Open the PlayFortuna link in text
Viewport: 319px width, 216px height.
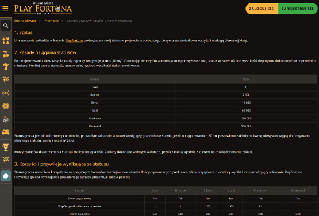(74, 40)
